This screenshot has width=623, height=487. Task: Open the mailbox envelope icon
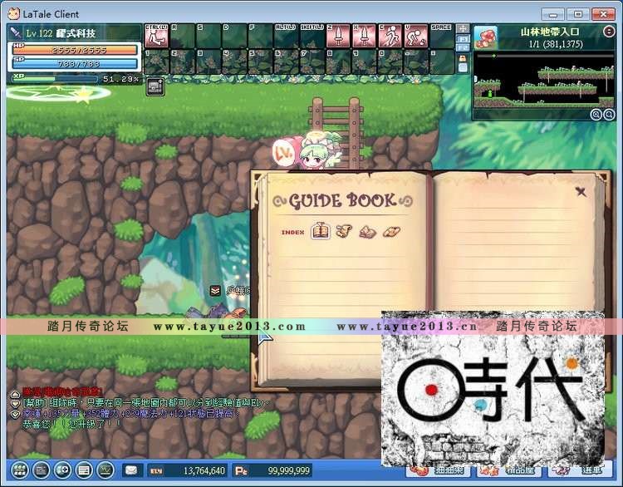pos(131,470)
